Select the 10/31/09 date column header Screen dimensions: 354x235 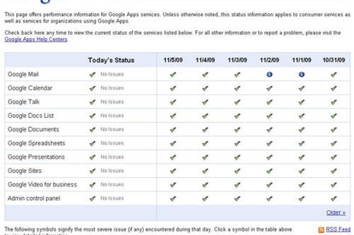[x=333, y=60]
